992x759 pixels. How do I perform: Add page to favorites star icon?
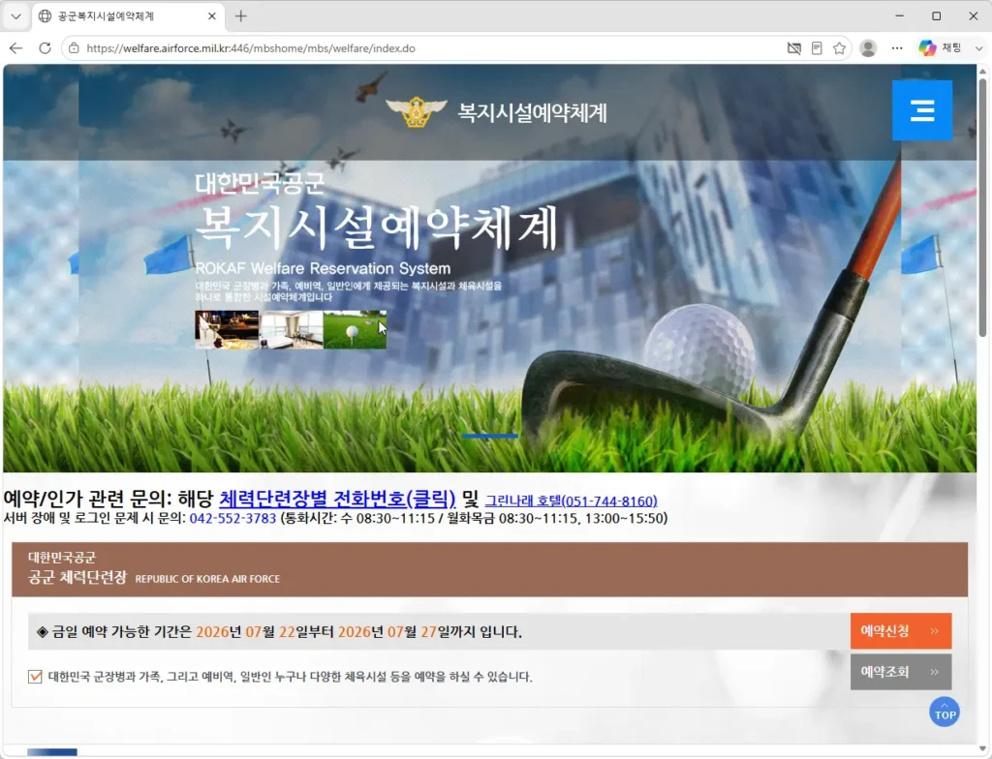839,48
